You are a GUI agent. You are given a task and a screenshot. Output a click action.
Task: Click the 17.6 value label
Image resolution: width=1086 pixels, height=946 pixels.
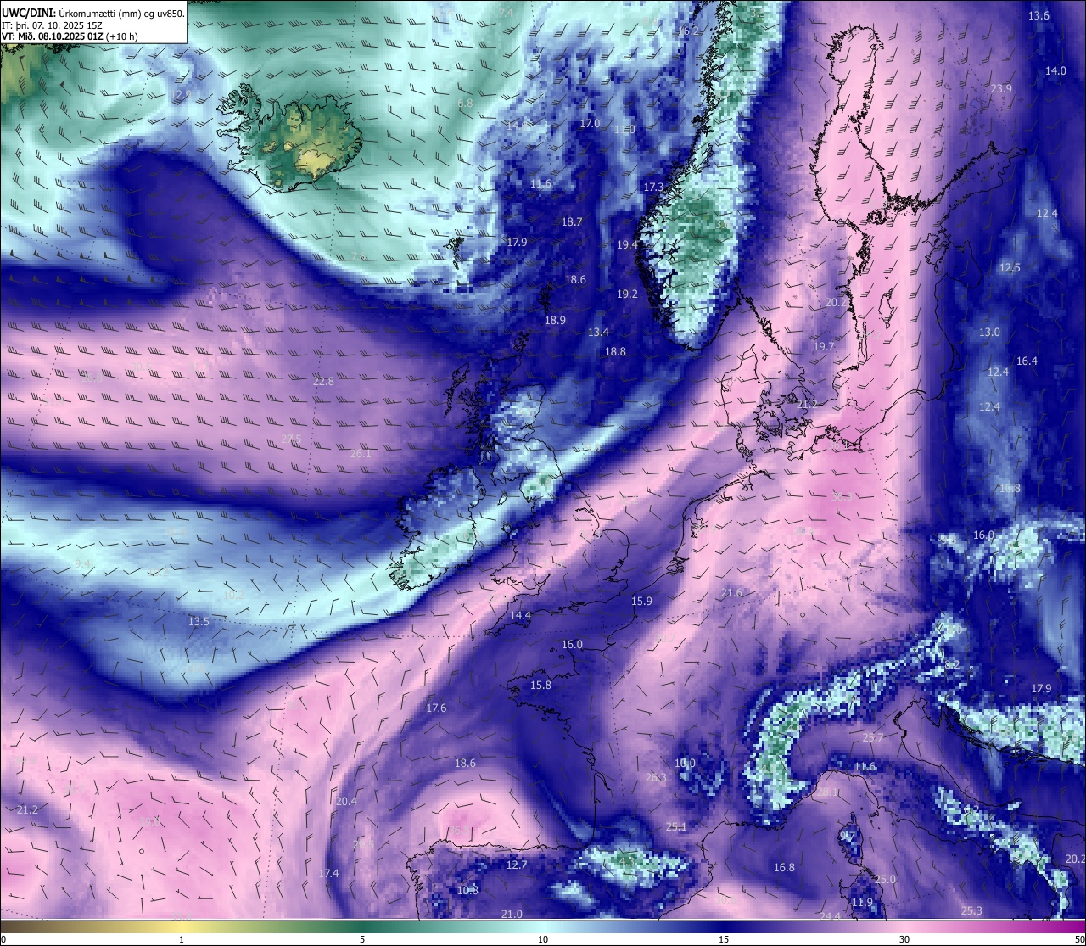[x=436, y=708]
